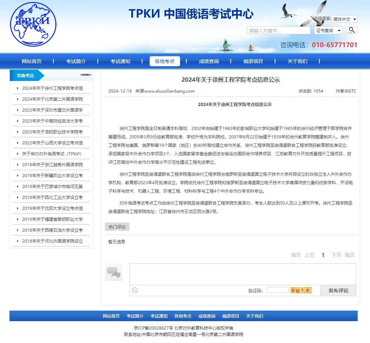Expand the language selection dropdown

[344, 19]
